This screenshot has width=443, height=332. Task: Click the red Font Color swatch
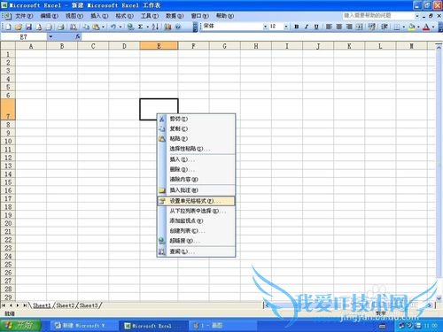pyautogui.click(x=426, y=27)
